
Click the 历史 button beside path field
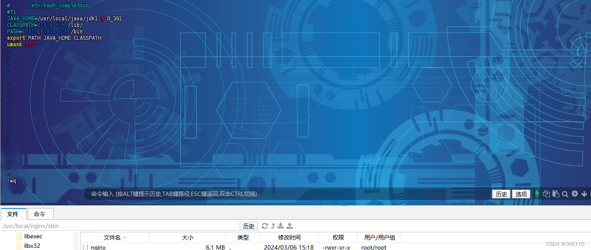click(x=249, y=226)
